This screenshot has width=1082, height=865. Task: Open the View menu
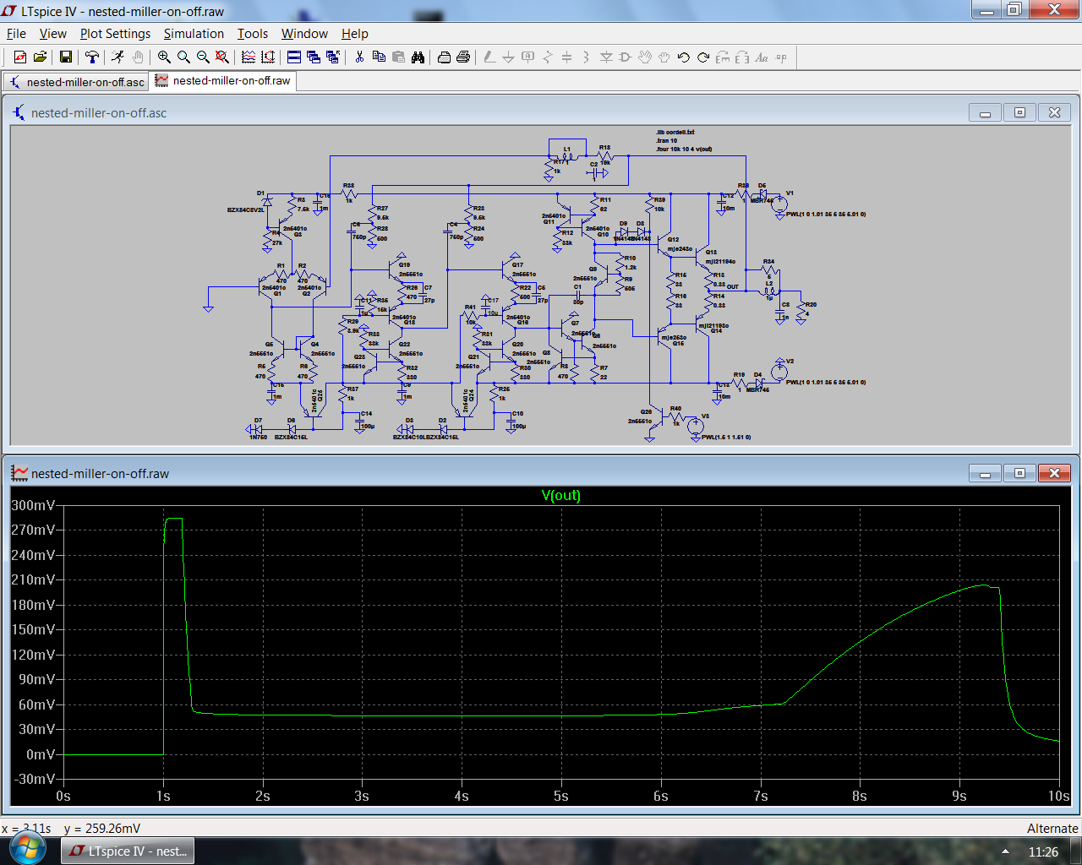[x=52, y=34]
